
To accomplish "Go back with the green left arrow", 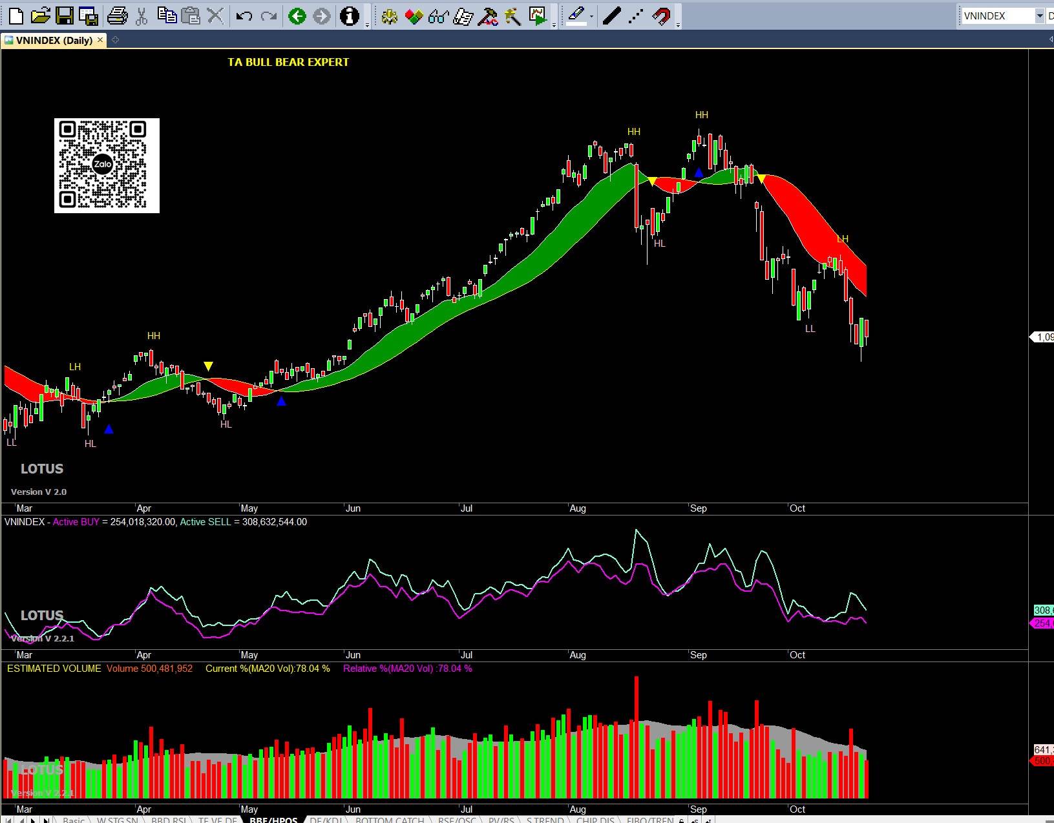I will tap(297, 16).
